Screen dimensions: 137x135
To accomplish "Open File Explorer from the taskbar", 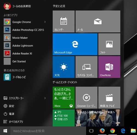I will 133,131.
